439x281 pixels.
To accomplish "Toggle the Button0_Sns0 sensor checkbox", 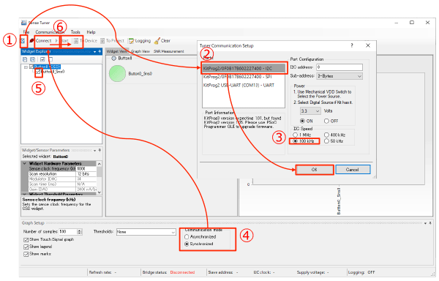I will coord(38,72).
